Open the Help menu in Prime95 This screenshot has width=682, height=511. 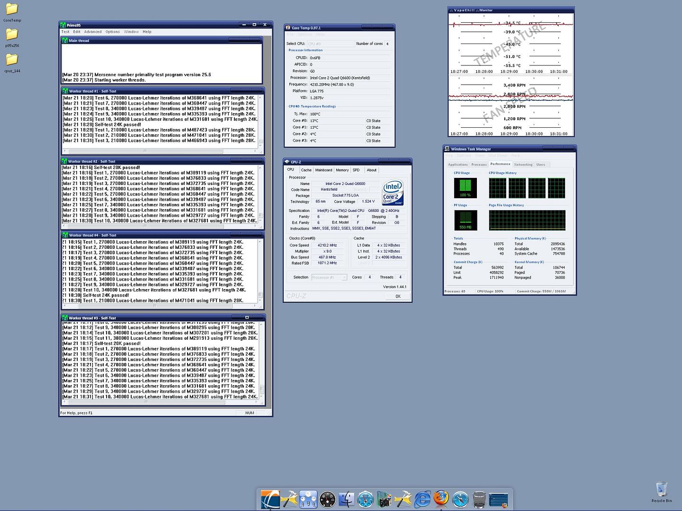click(147, 32)
